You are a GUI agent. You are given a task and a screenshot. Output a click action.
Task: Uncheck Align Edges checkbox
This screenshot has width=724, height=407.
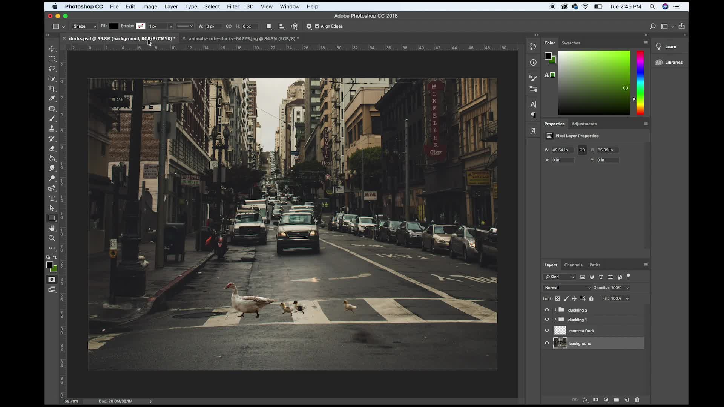(x=317, y=26)
